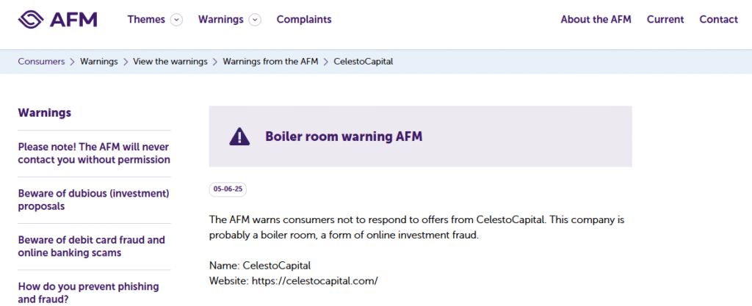
Task: Open Beware of dubious investment proposals
Action: [94, 200]
